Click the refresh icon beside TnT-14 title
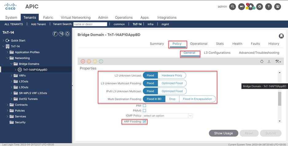Viewport: 288px width, 146px height. tap(67, 34)
